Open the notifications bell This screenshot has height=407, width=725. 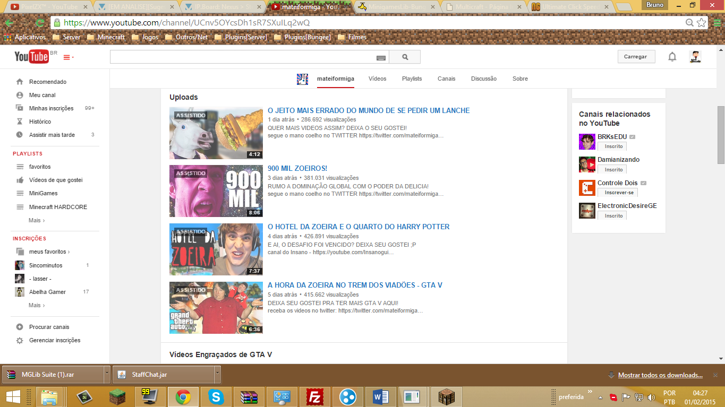672,57
